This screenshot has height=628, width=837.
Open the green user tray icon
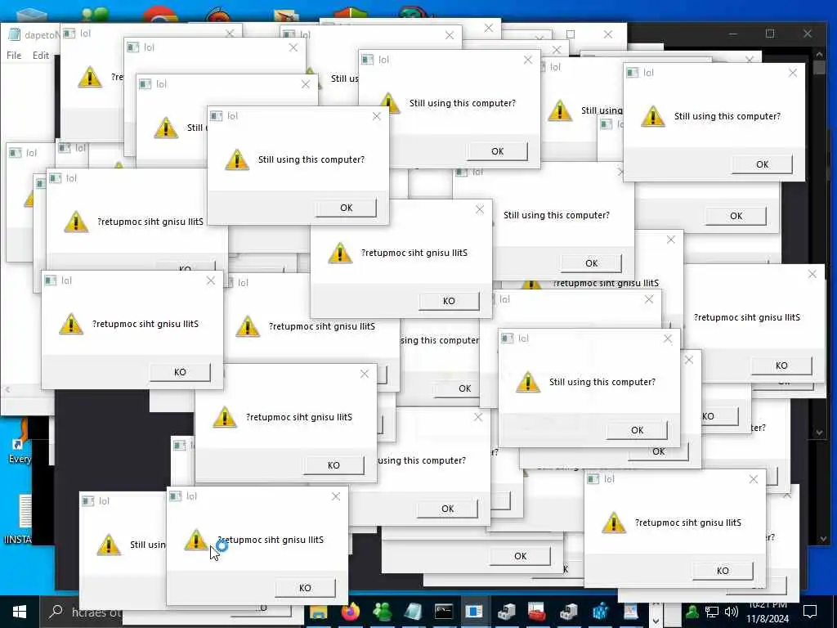(x=692, y=612)
